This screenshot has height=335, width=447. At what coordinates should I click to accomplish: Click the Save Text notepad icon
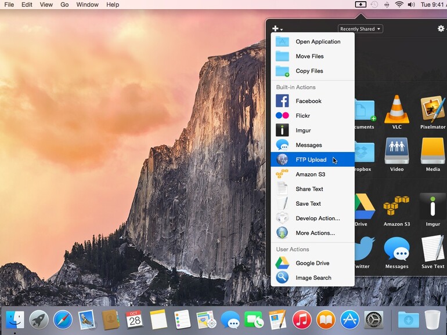[x=432, y=249]
